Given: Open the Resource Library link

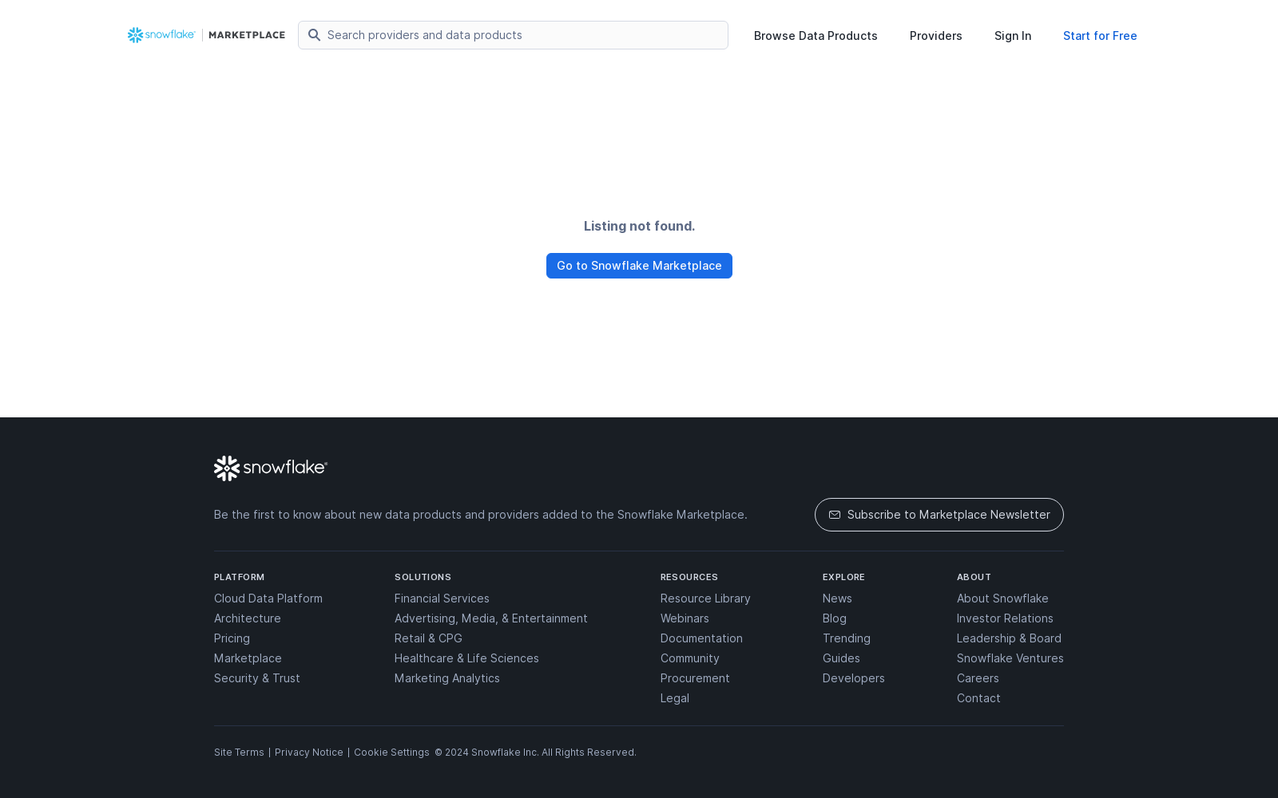Looking at the screenshot, I should click(x=705, y=598).
